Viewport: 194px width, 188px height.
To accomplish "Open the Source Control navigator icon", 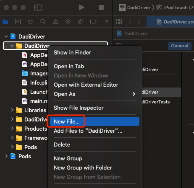I will (x=18, y=22).
